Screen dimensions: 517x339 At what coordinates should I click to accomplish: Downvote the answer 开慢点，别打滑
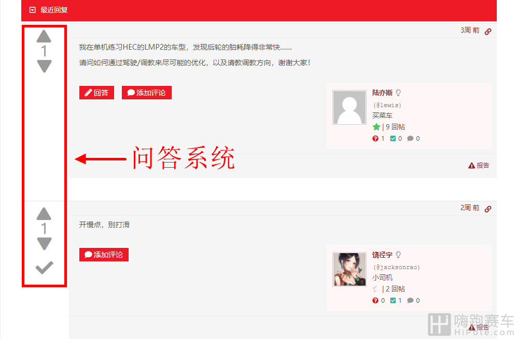point(44,244)
